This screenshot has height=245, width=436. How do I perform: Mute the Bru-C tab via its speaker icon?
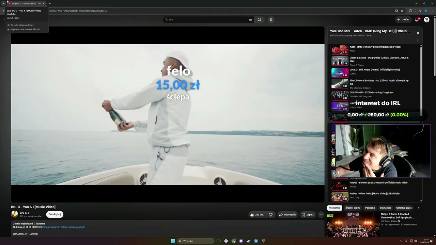click(40, 3)
